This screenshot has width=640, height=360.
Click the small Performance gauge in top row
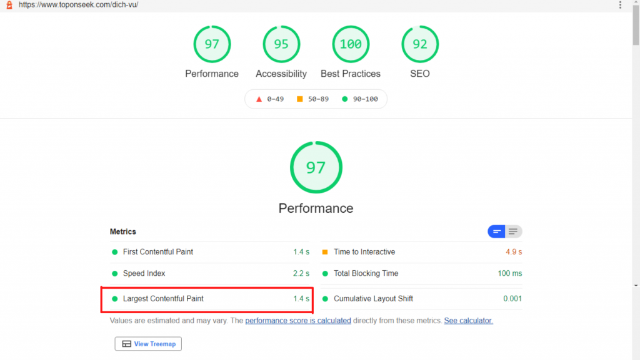[x=212, y=44]
